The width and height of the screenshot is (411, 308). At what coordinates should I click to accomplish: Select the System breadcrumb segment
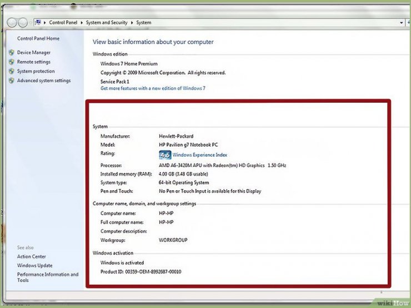[144, 23]
